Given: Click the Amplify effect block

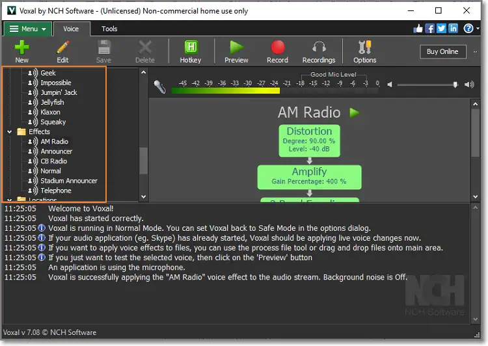Looking at the screenshot, I should tap(309, 177).
